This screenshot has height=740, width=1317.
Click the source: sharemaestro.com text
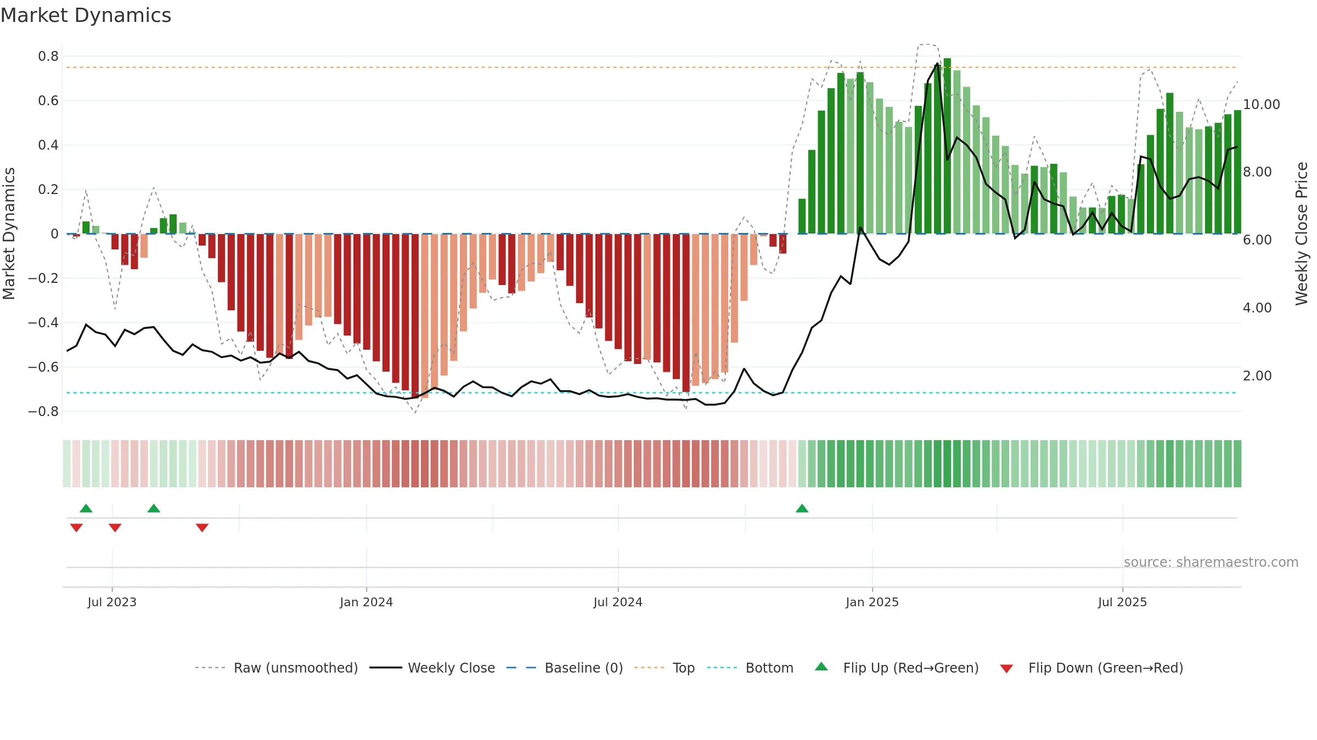coord(1211,562)
